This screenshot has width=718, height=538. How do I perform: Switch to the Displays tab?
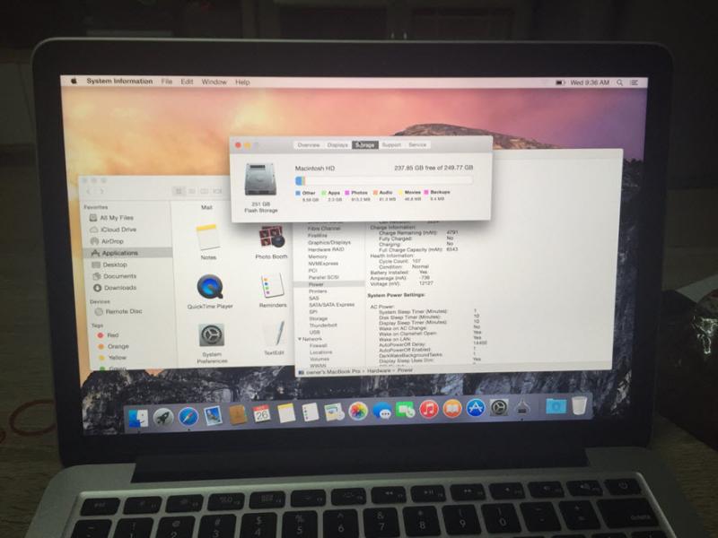(337, 144)
